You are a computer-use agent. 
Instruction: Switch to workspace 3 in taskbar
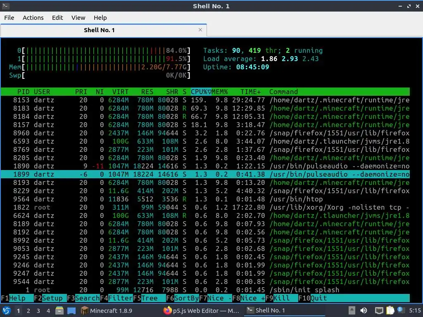tap(38, 311)
